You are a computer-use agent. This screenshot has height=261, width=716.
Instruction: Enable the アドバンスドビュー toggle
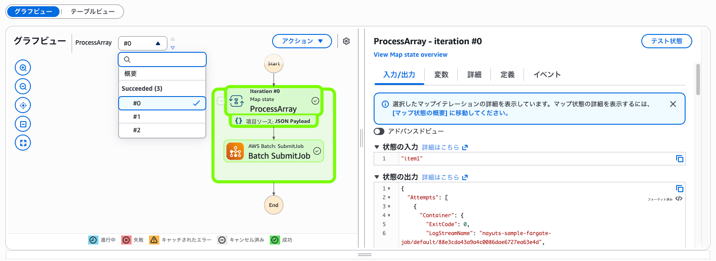[379, 131]
